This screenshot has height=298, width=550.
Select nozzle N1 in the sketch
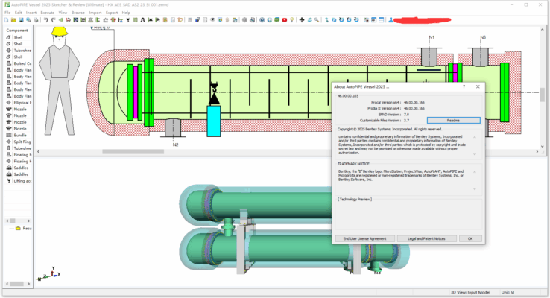429,57
